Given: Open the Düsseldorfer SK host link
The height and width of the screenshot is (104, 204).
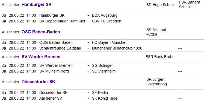Looking at the screenshot, I should pos(39,82).
